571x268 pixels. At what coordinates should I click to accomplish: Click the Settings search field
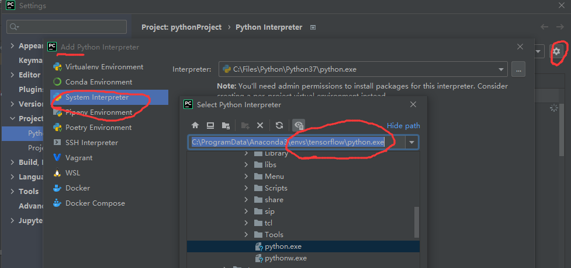(67, 27)
